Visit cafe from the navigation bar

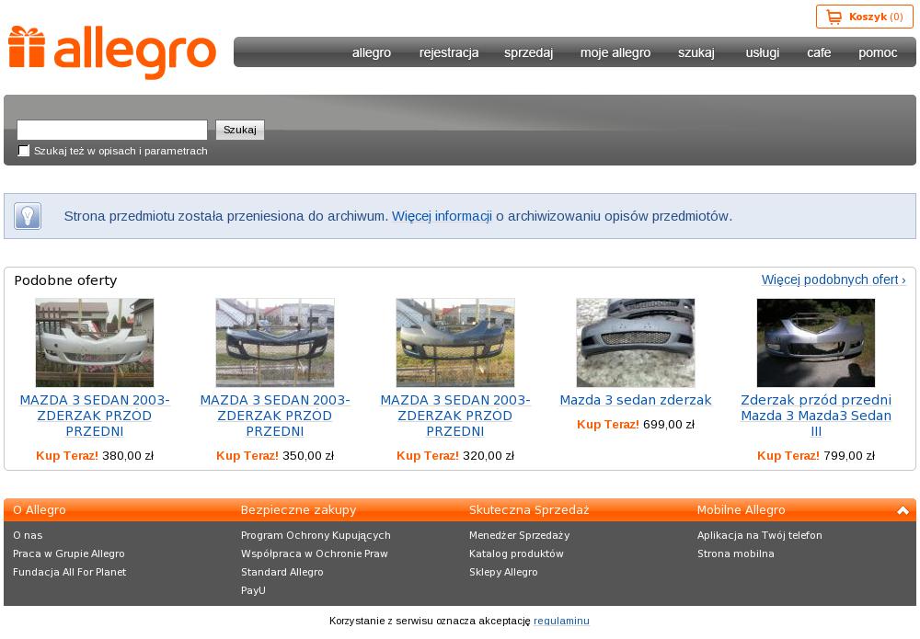[x=819, y=52]
